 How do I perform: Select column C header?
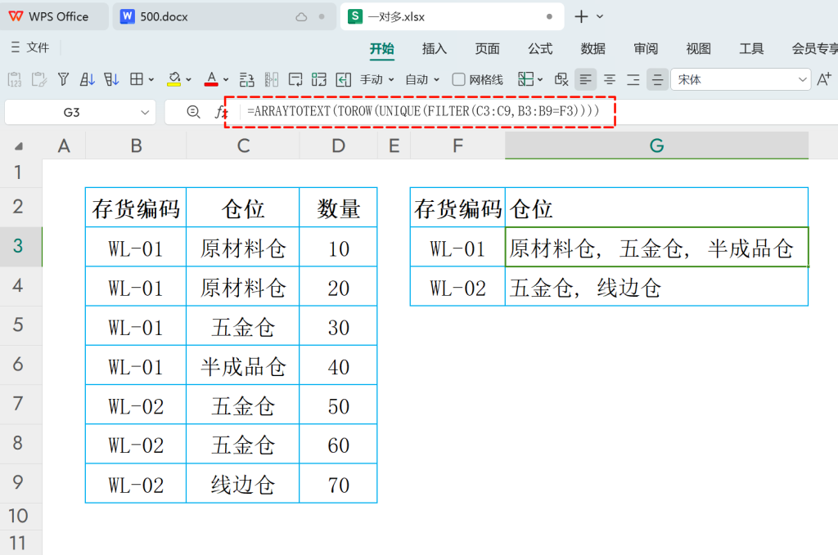tap(243, 145)
